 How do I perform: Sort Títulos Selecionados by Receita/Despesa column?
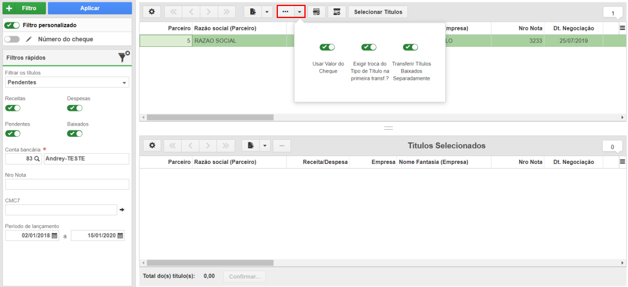(318, 162)
